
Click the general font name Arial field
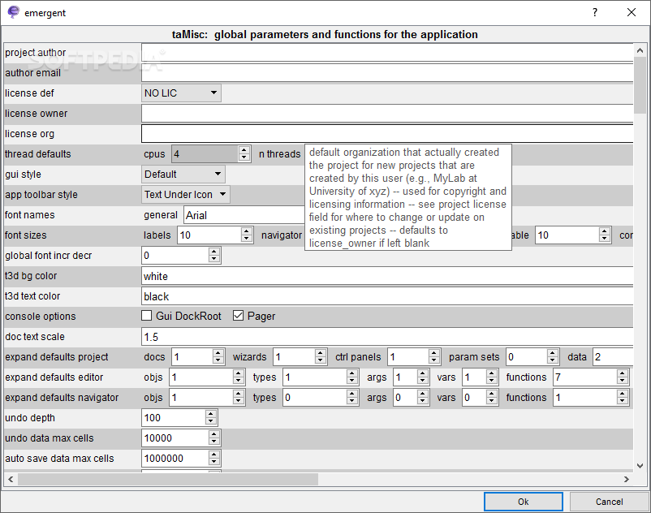click(244, 215)
